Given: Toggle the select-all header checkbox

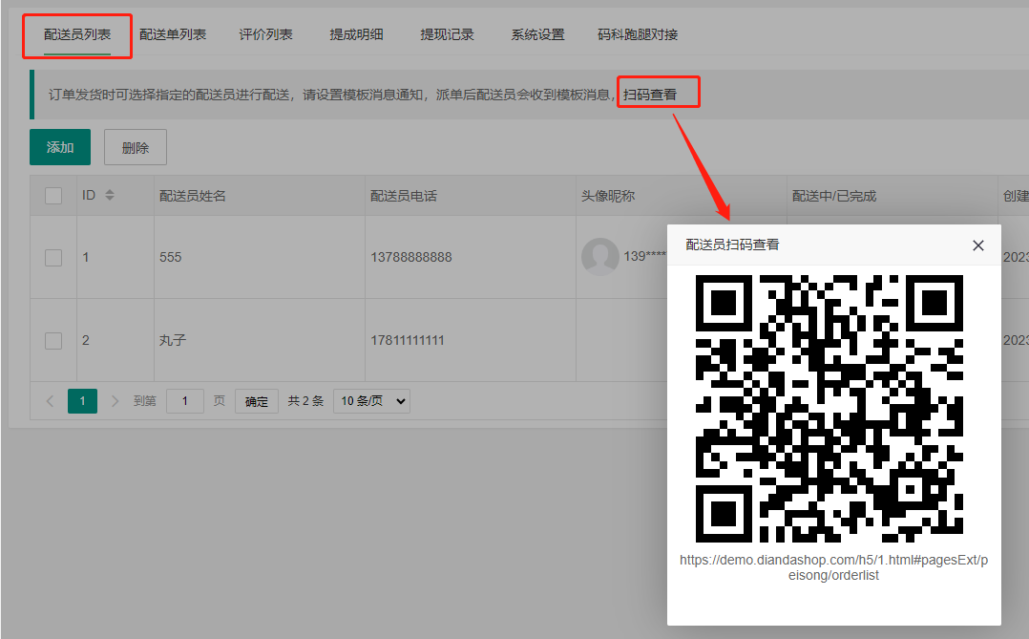Looking at the screenshot, I should [53, 196].
